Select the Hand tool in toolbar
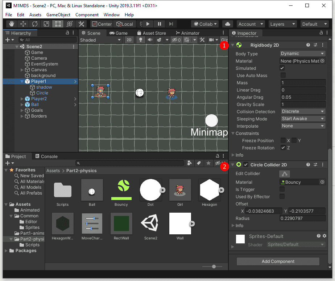 tap(11, 24)
